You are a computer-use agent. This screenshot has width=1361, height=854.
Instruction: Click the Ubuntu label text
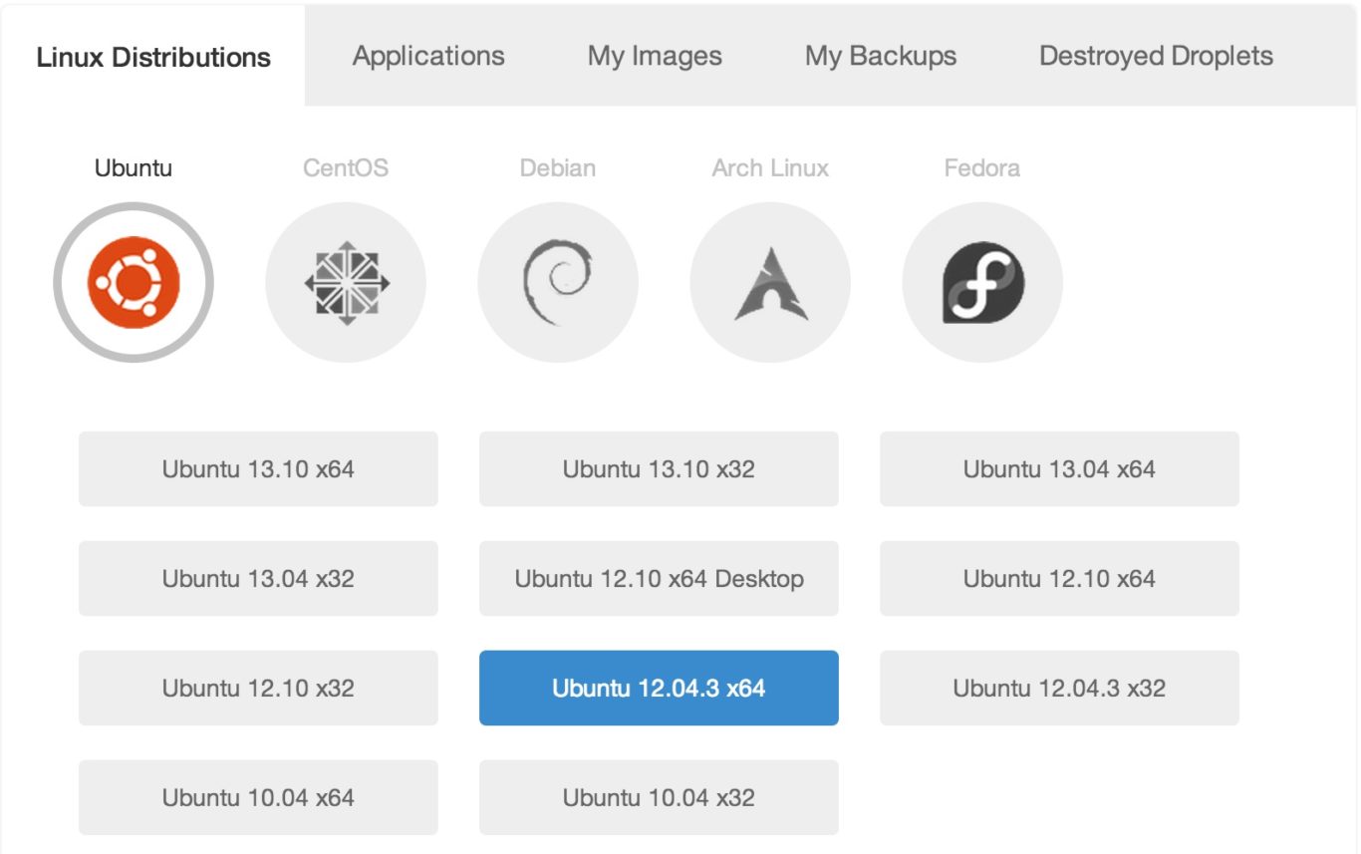click(x=134, y=167)
